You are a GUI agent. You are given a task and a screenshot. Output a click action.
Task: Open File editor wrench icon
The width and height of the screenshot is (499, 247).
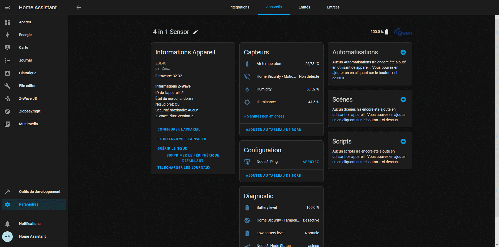(7, 86)
